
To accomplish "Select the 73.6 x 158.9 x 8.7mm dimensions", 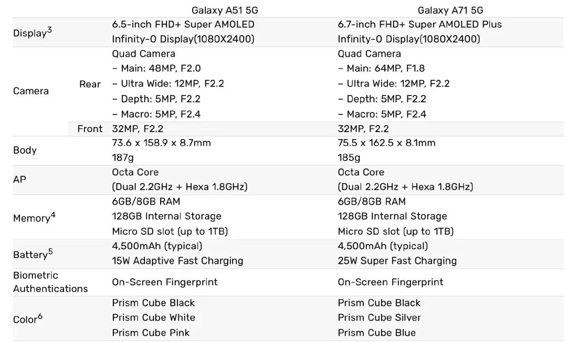I will 161,143.
